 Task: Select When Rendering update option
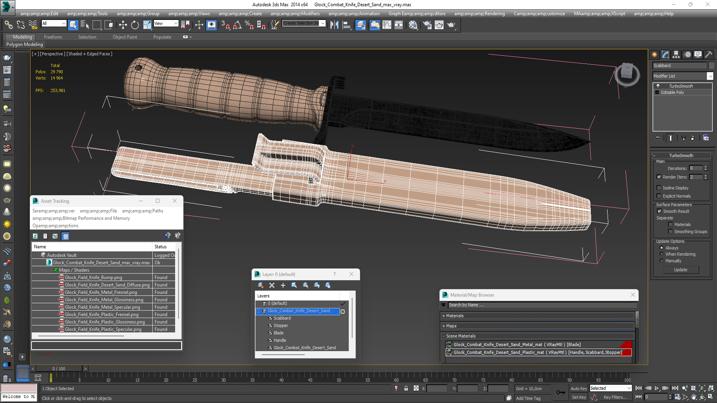coord(661,254)
